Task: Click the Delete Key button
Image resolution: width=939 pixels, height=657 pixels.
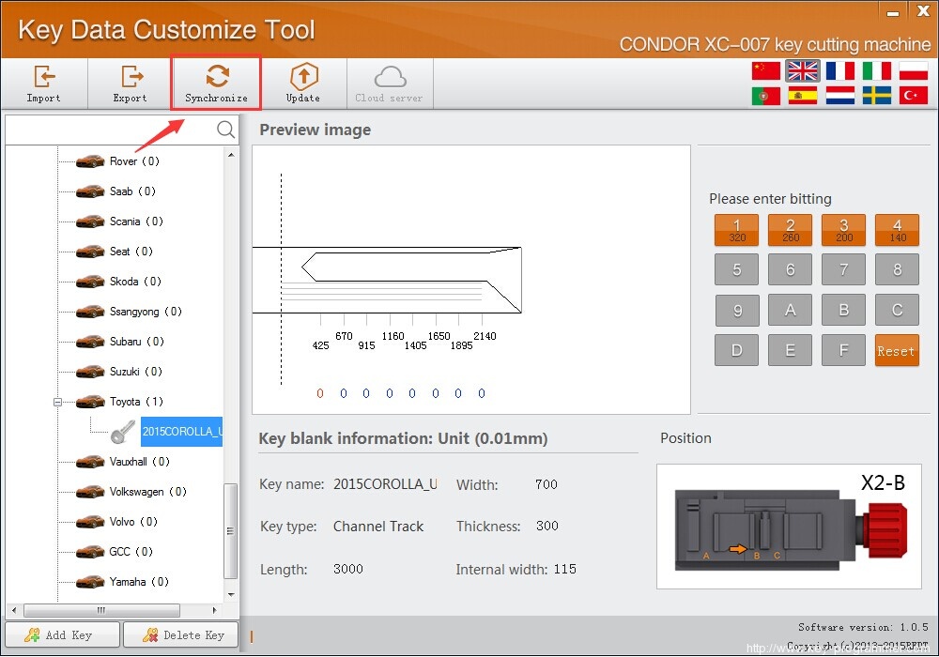Action: coord(181,634)
